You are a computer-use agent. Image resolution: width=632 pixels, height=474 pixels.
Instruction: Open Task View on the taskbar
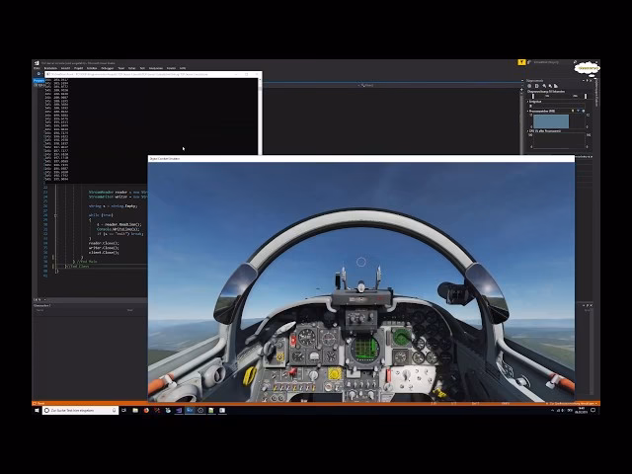pyautogui.click(x=124, y=411)
